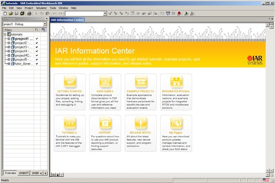This screenshot has height=183, width=275.
Task: Collapse the tutorials workspace node
Action: (x=5, y=35)
